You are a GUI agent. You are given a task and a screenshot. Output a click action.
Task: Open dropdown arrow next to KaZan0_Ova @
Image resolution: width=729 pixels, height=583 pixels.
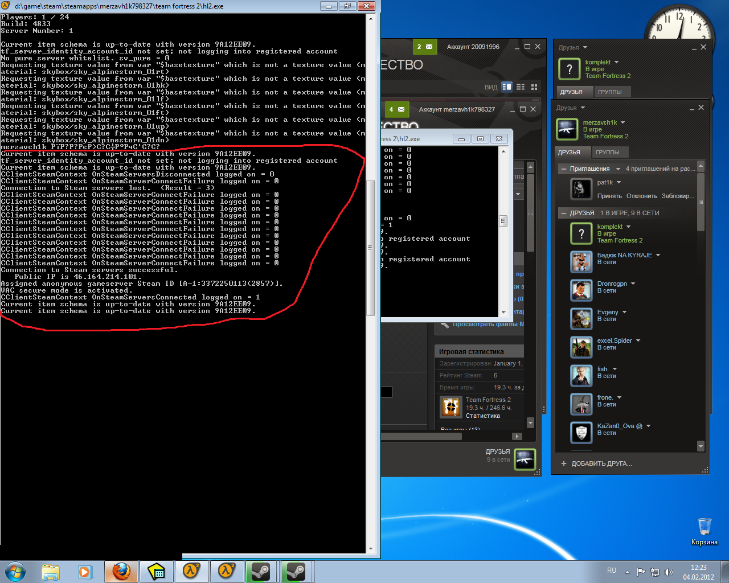tap(648, 426)
